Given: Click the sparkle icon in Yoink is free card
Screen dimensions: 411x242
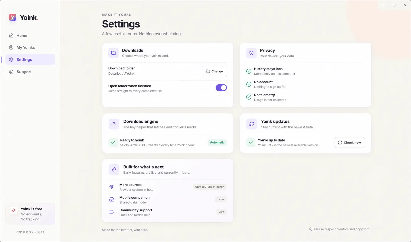Looking at the screenshot, I should click(13, 210).
